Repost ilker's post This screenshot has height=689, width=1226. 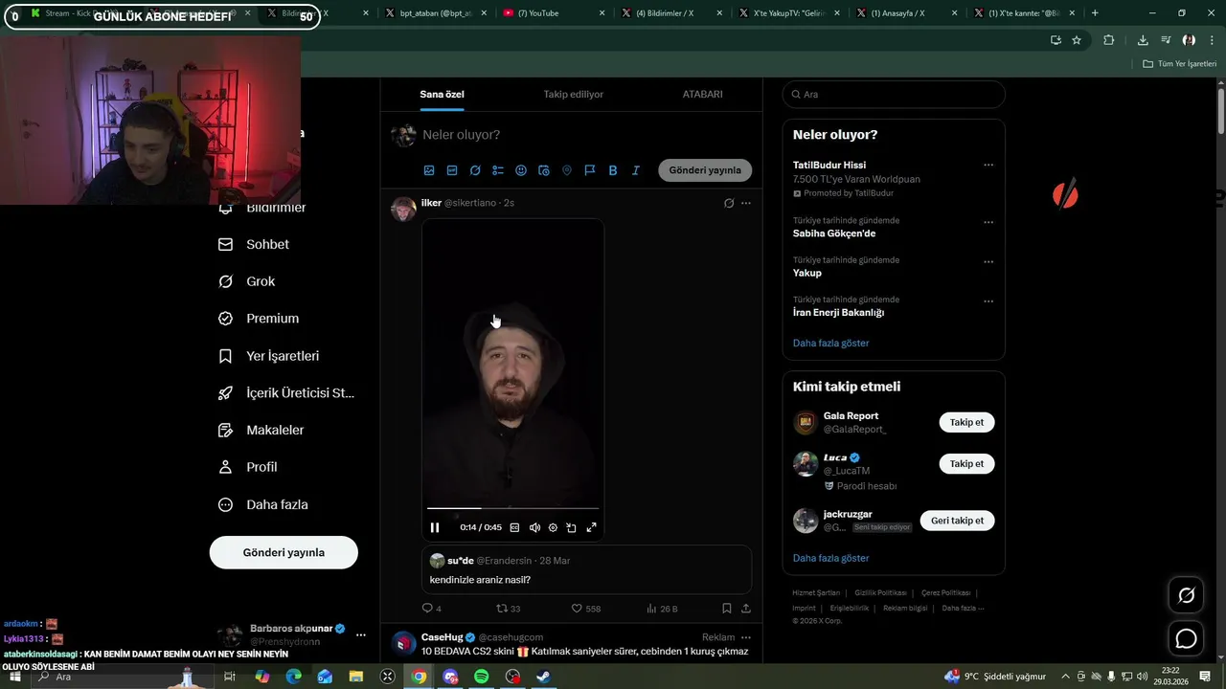pyautogui.click(x=508, y=609)
